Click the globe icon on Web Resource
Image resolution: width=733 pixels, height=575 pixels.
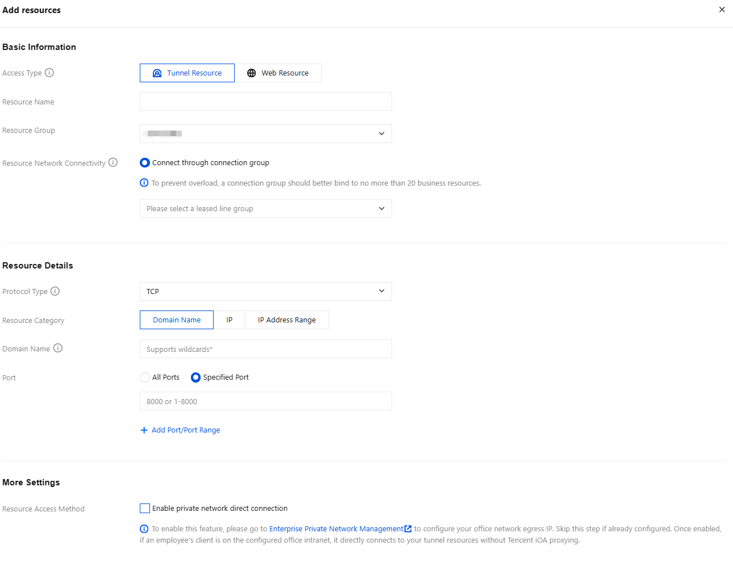click(251, 73)
